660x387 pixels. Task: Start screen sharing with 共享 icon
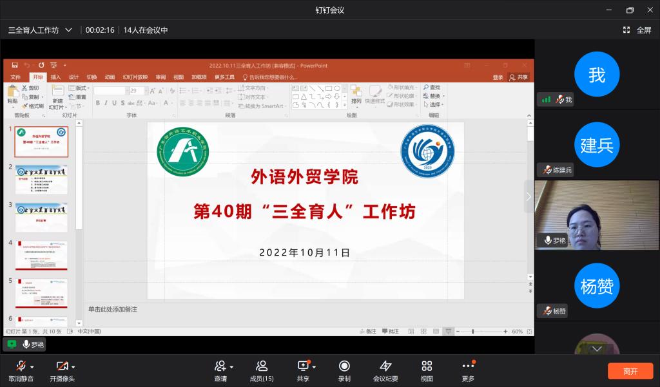pos(303,366)
